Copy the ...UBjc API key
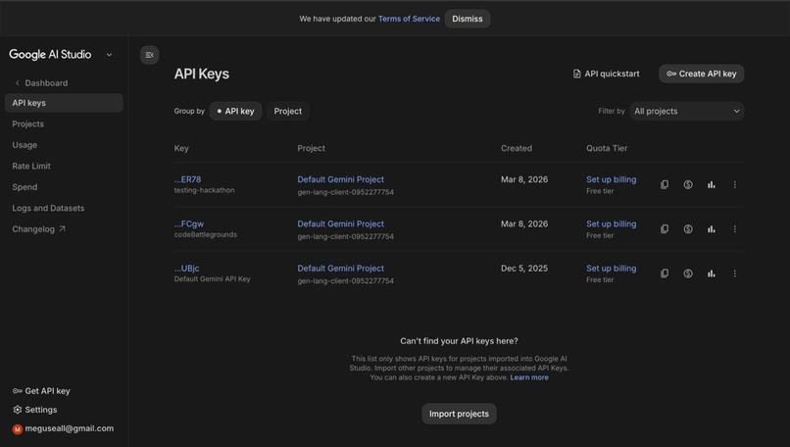Screen dimensions: 790x447 665,273
